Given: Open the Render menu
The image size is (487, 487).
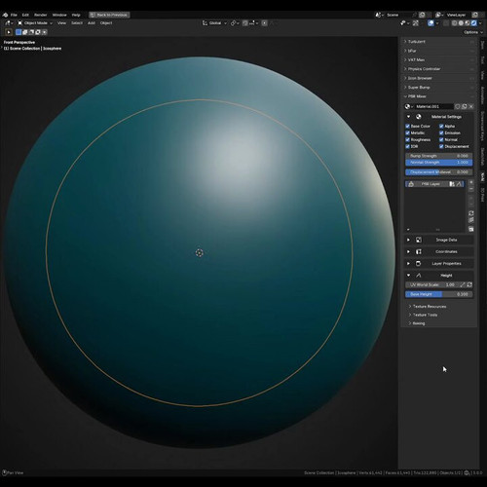Looking at the screenshot, I should (41, 15).
